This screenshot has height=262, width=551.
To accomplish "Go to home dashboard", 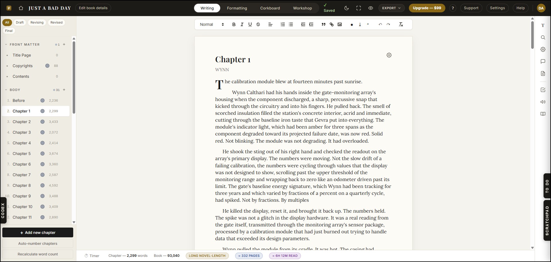I will click(21, 8).
